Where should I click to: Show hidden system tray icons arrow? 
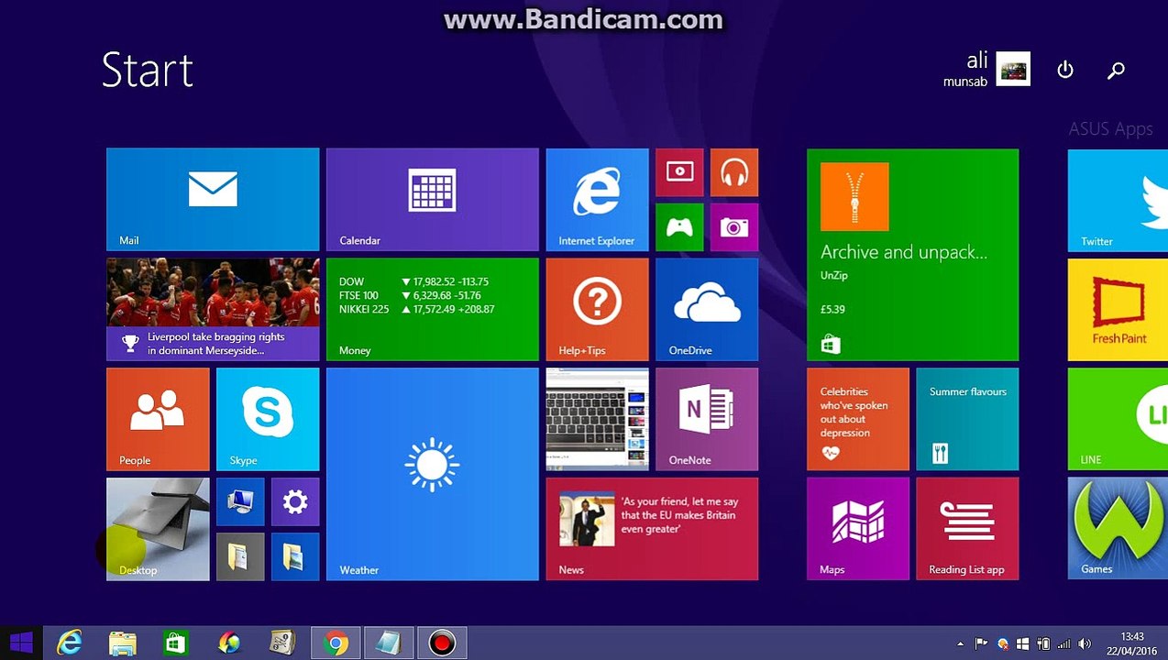[960, 643]
